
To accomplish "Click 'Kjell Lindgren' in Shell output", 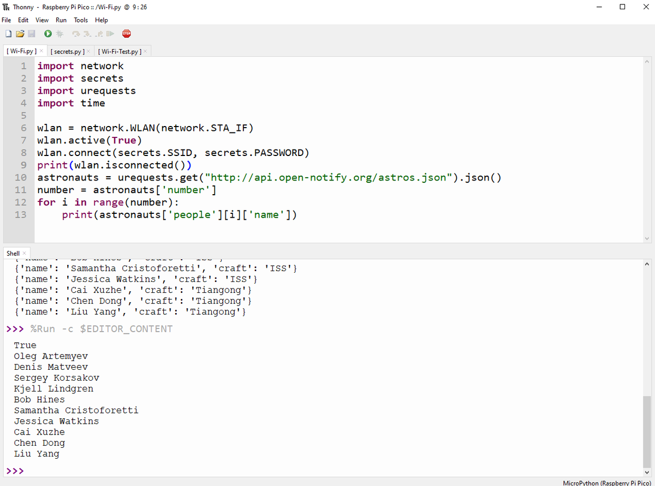I will tap(53, 389).
